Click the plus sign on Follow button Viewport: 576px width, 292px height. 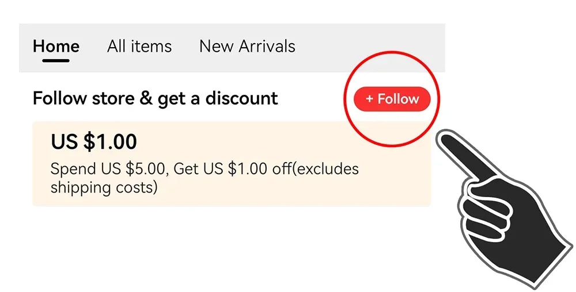click(x=369, y=99)
